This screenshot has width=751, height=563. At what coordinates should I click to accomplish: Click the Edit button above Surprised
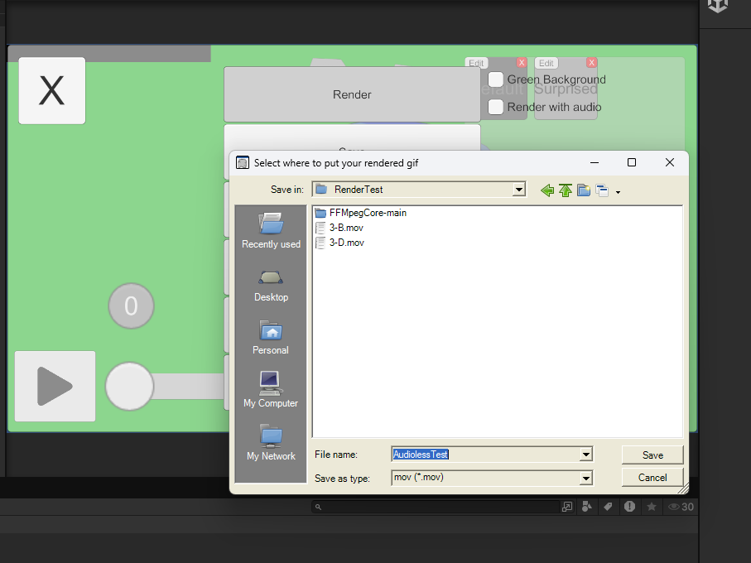[546, 63]
